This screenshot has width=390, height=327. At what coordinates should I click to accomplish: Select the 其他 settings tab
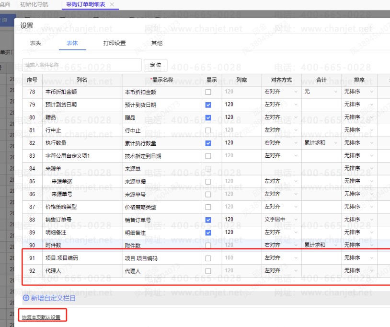tap(157, 43)
